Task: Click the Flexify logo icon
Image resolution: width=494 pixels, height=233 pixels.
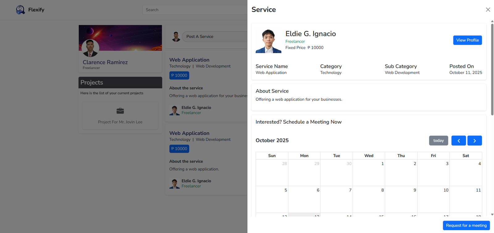Action: pos(20,10)
